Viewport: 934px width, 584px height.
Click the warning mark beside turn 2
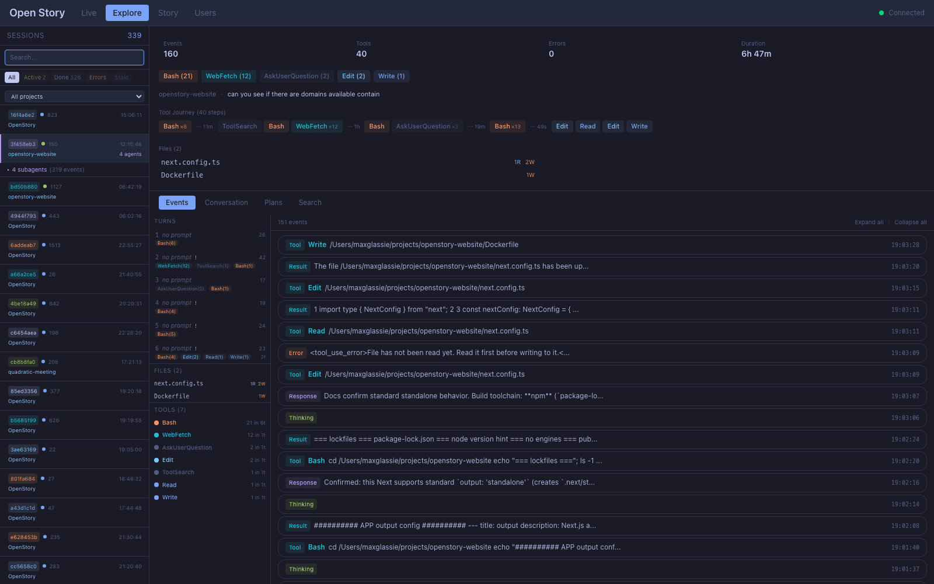point(196,258)
